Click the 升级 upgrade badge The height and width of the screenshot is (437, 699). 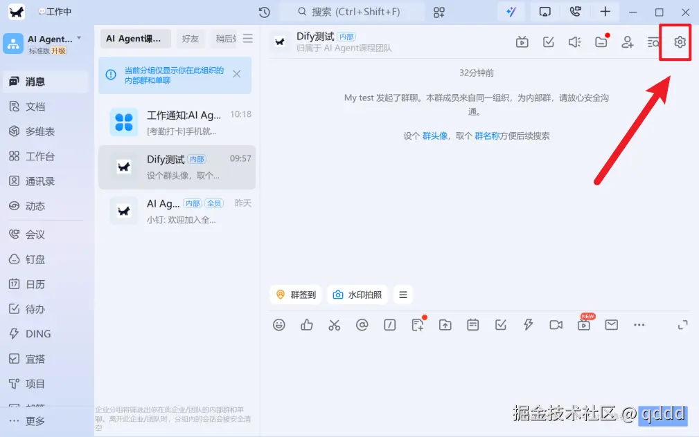point(58,50)
